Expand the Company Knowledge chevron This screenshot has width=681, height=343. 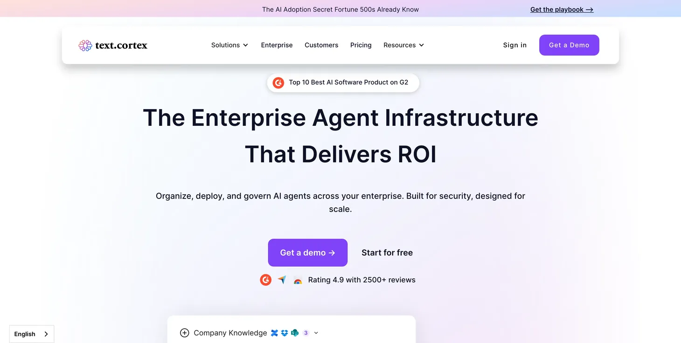[x=316, y=333]
